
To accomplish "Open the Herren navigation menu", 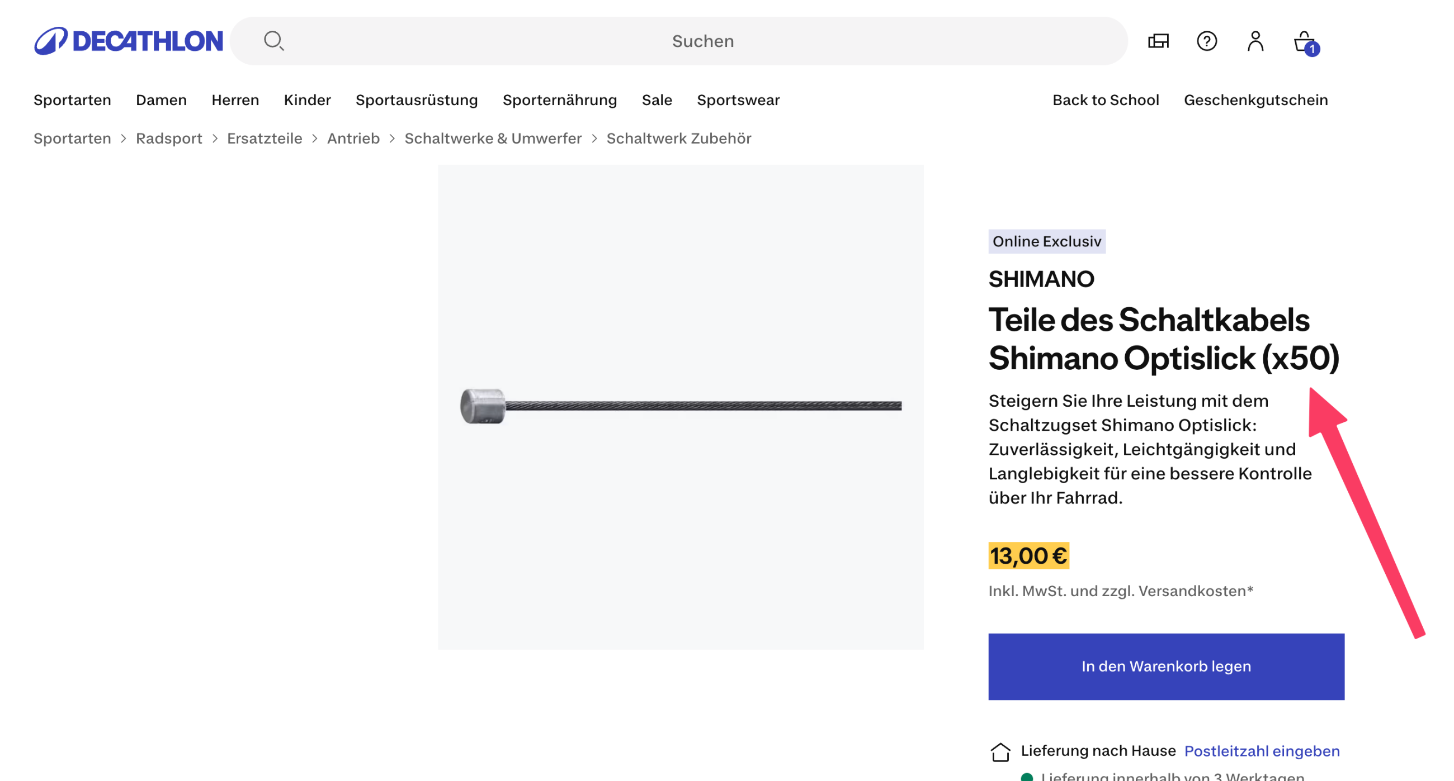I will tap(235, 100).
